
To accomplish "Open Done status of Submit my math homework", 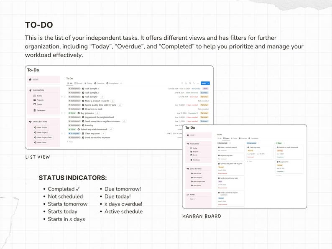I will (72, 129).
